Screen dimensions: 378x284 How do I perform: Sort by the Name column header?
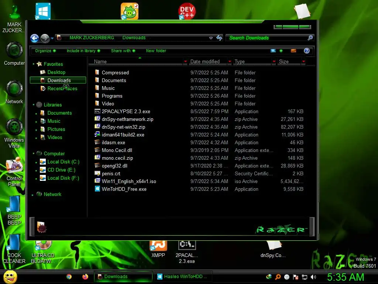pos(136,62)
